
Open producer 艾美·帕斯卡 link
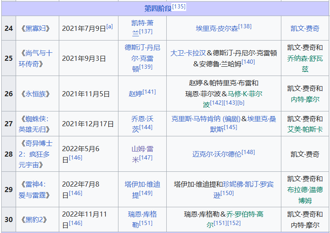pyautogui.click(x=305, y=129)
